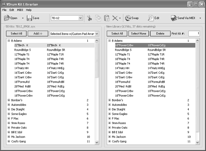Click the Paste clipboard icon
The image size is (206, 151).
click(107, 18)
